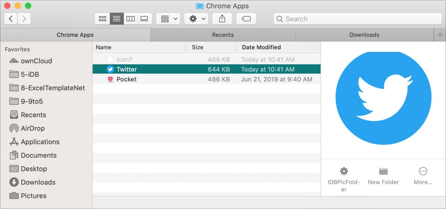The image size is (446, 209).
Task: Switch to list view
Action: point(117,19)
